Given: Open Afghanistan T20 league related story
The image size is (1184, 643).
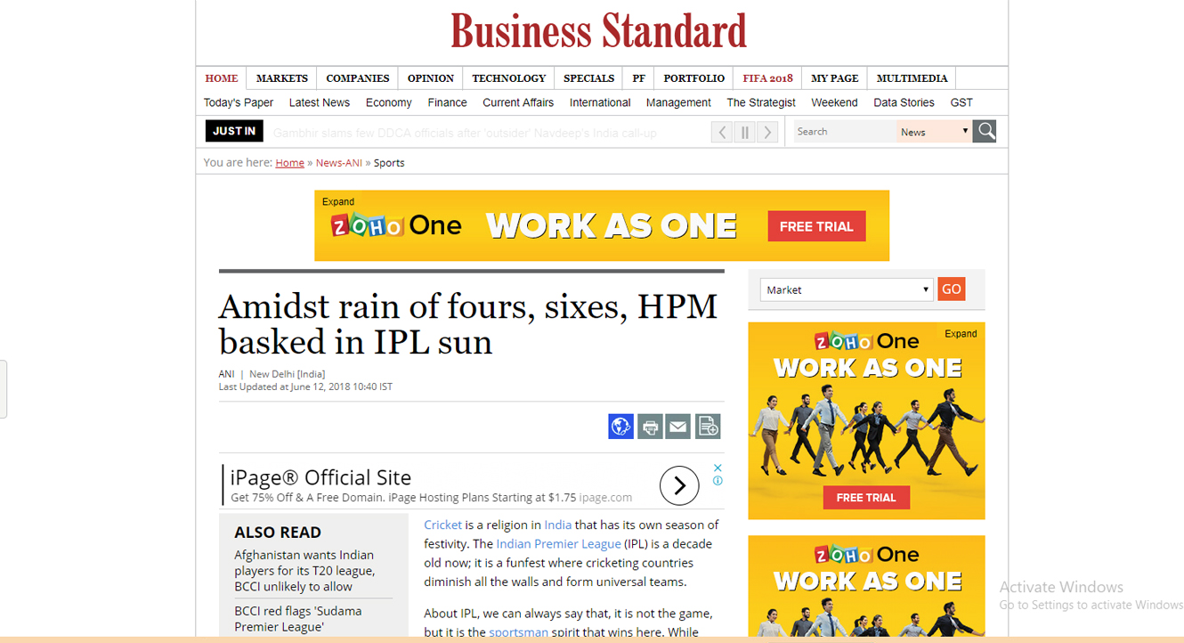Looking at the screenshot, I should (304, 571).
